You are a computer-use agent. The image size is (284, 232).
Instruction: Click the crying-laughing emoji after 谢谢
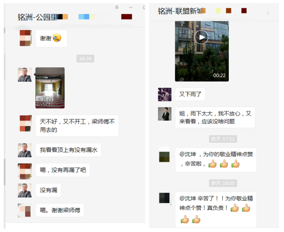tap(57, 38)
